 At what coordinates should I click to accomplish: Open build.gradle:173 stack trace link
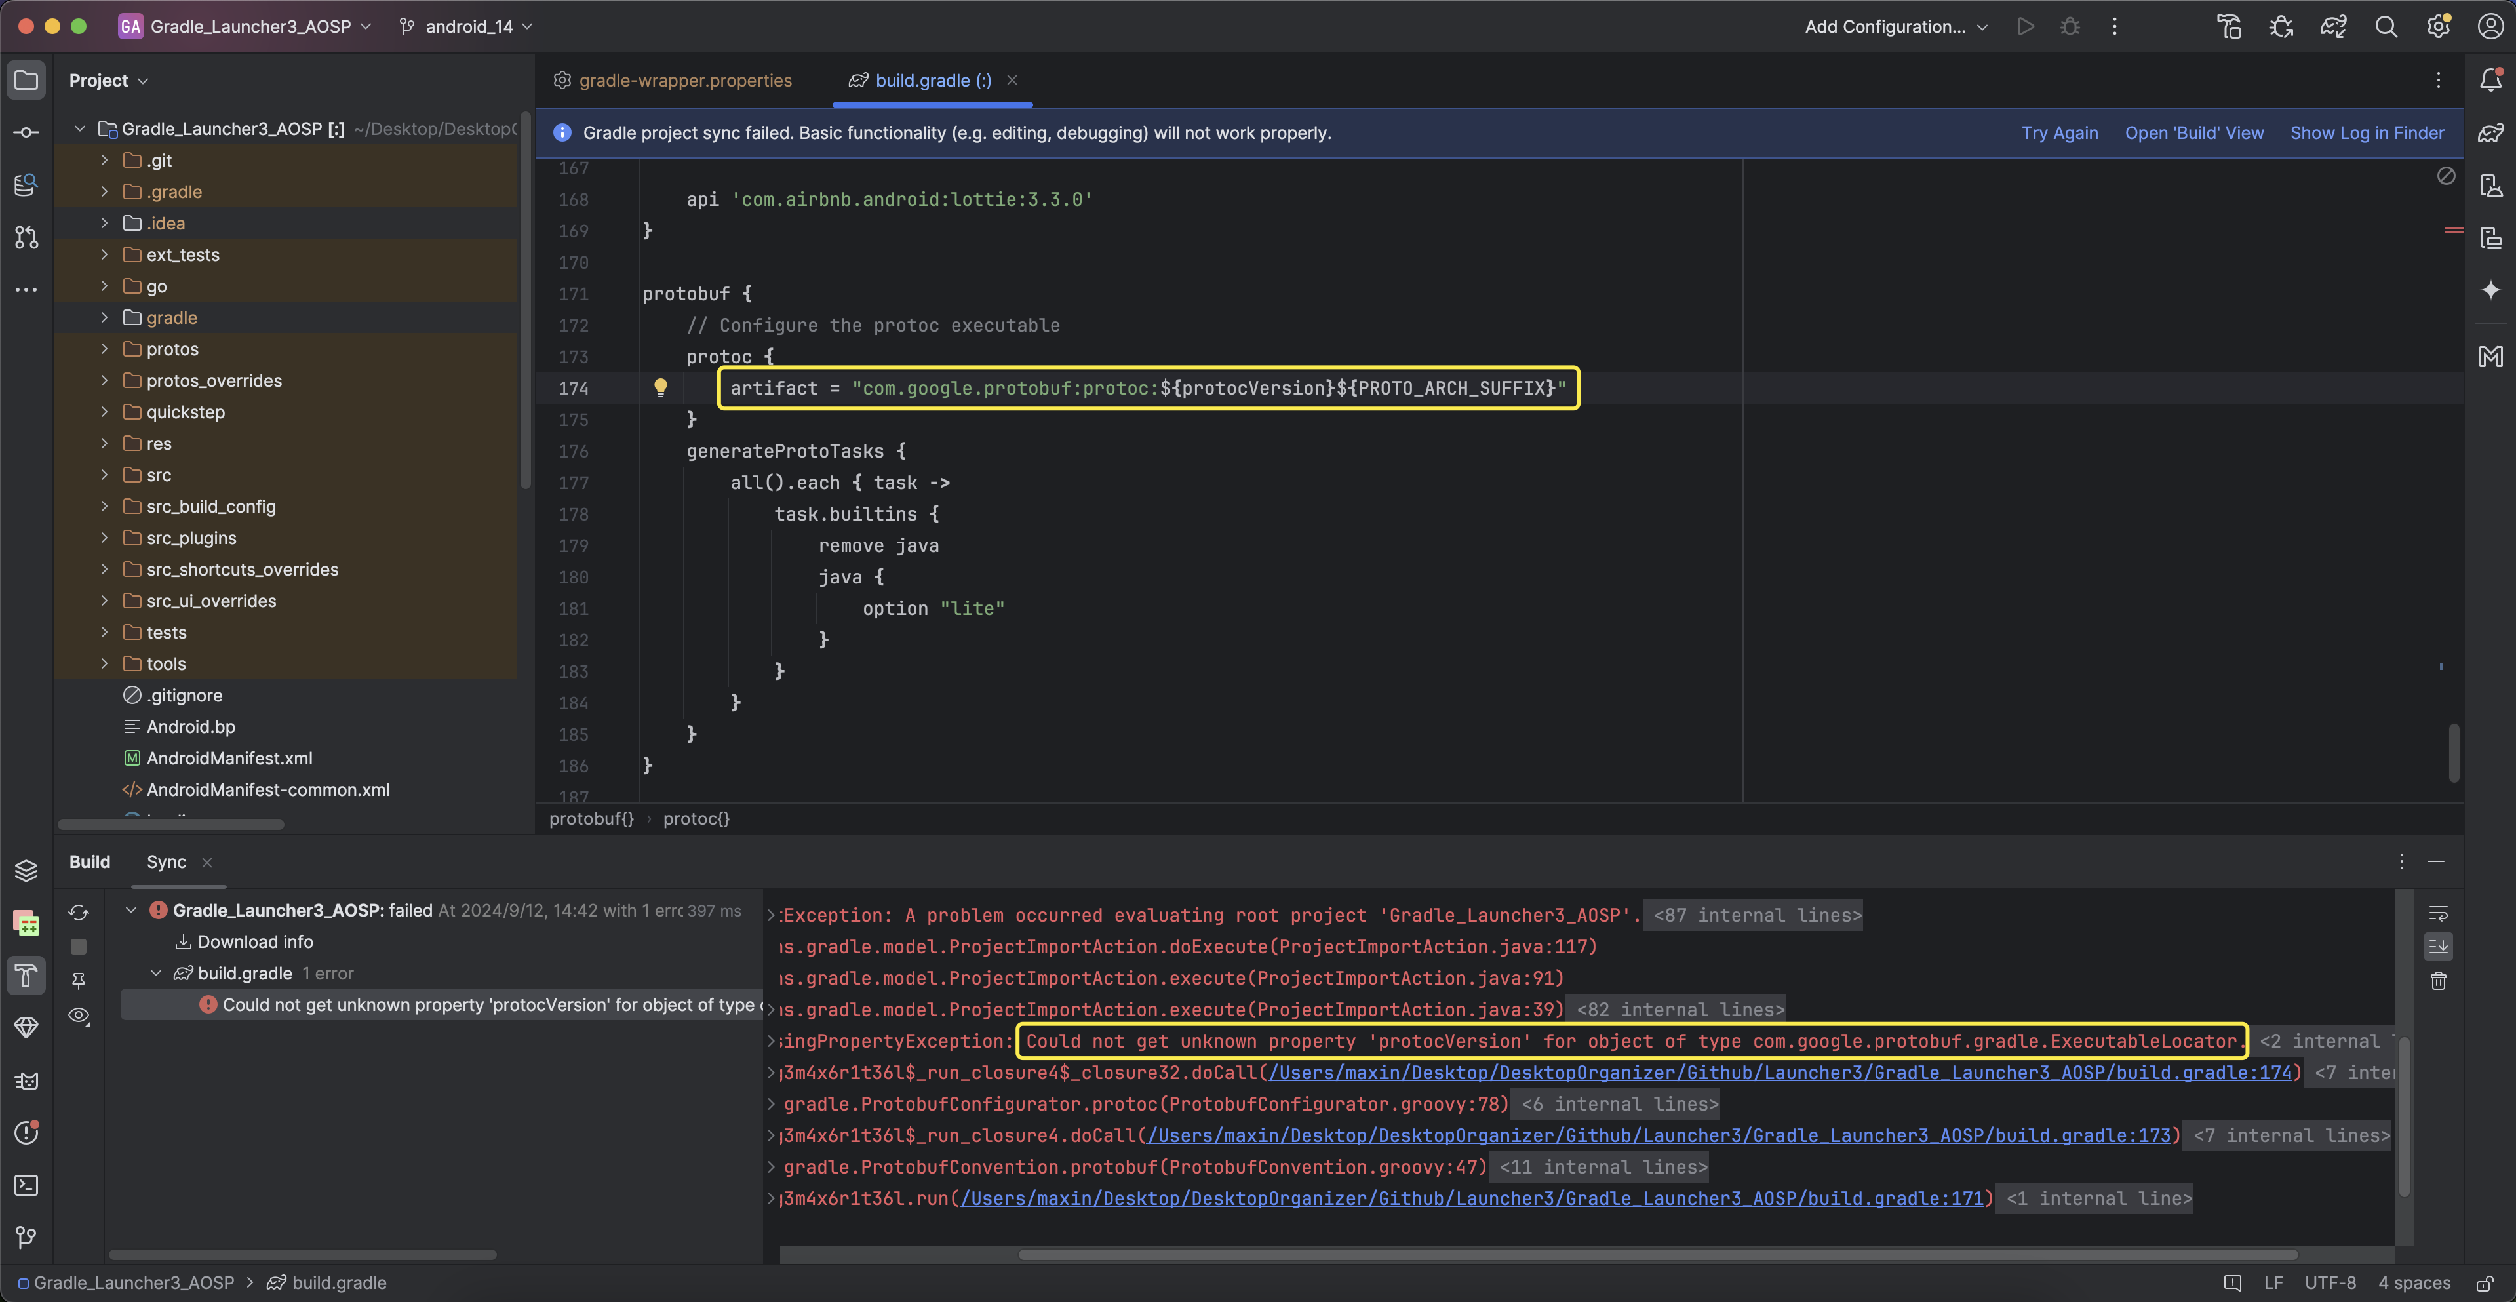[1659, 1135]
